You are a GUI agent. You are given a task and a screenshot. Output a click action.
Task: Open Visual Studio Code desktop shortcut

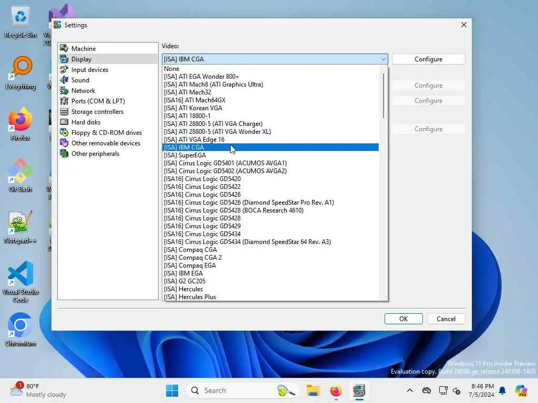point(20,282)
